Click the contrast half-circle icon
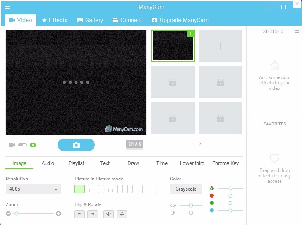 point(173,213)
